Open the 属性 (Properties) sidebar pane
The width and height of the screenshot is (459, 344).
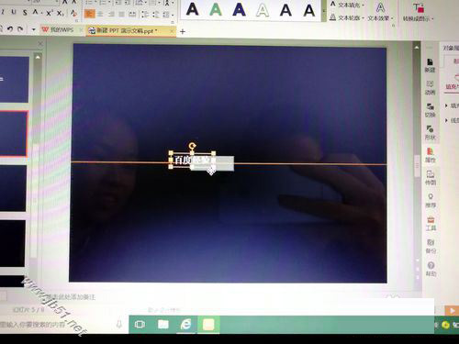click(x=431, y=155)
